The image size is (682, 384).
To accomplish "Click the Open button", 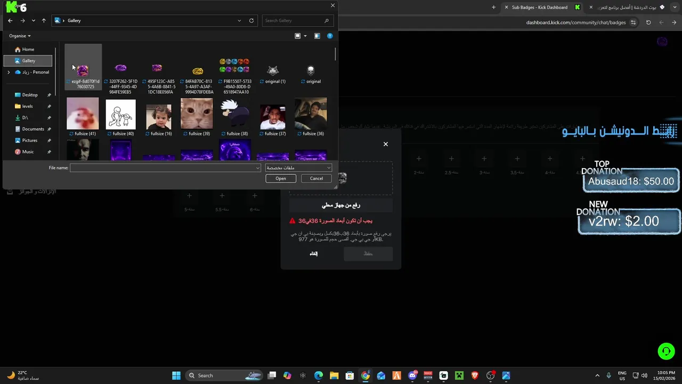I will [x=281, y=179].
